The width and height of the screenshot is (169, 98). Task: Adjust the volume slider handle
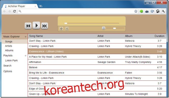[x=115, y=28]
